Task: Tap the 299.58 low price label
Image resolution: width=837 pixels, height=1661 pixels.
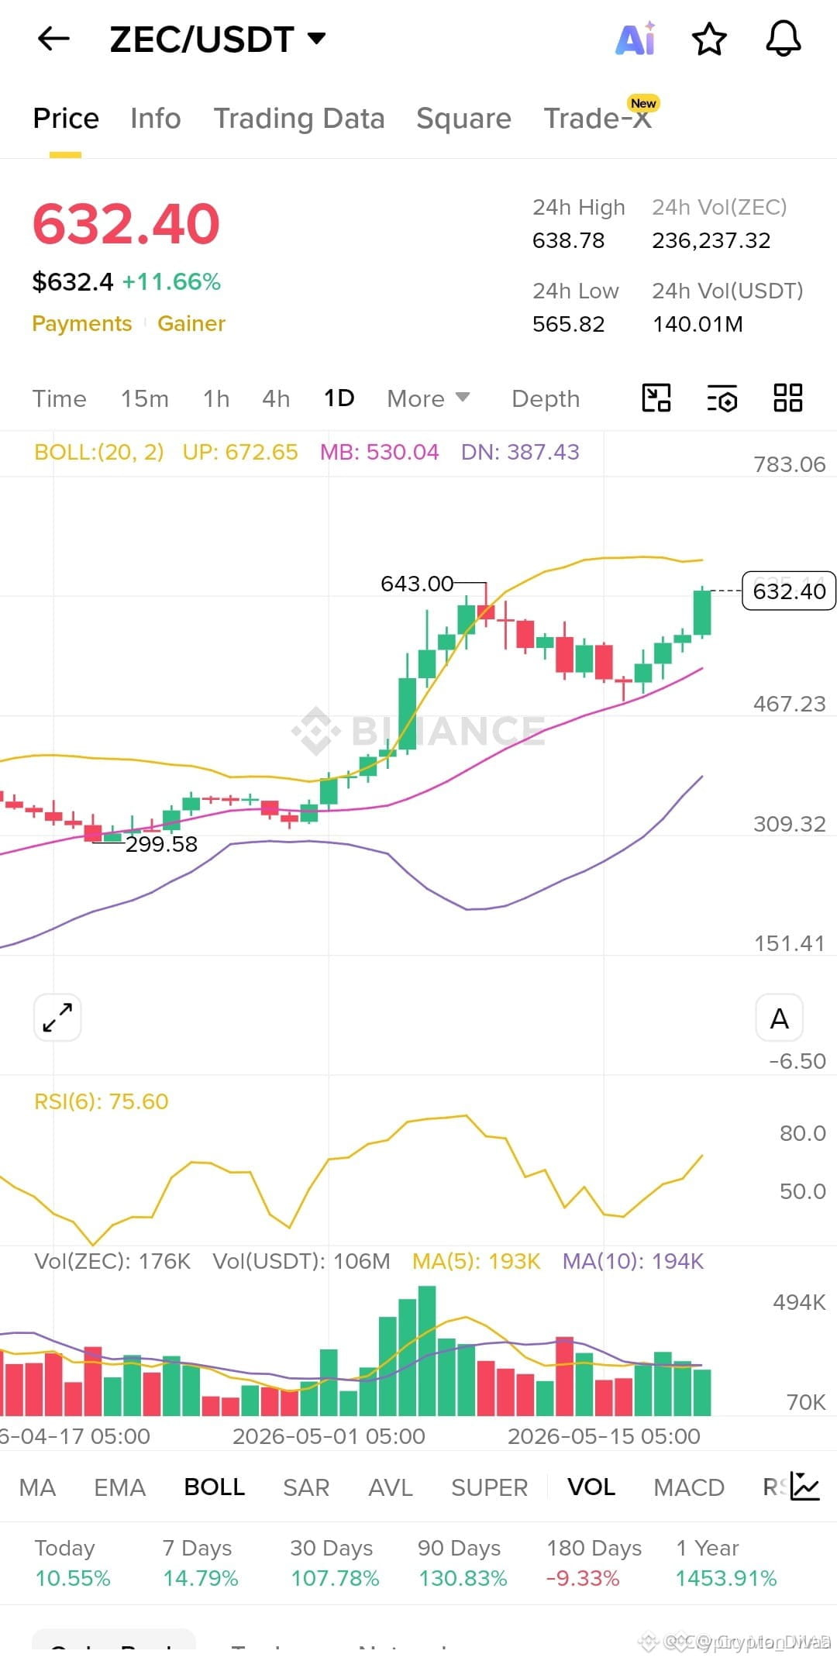Action: tap(161, 844)
